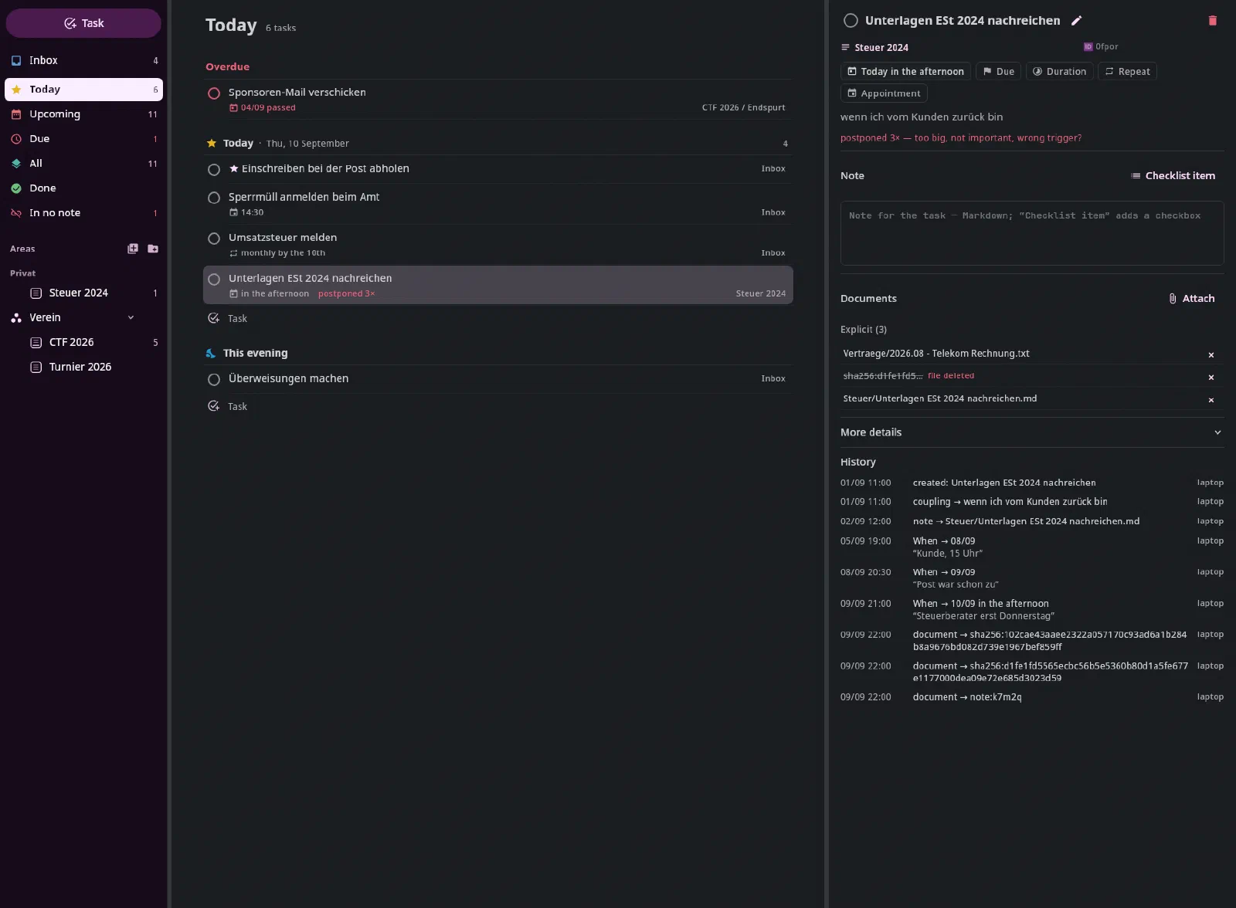Open the Appointment chip

tap(884, 93)
